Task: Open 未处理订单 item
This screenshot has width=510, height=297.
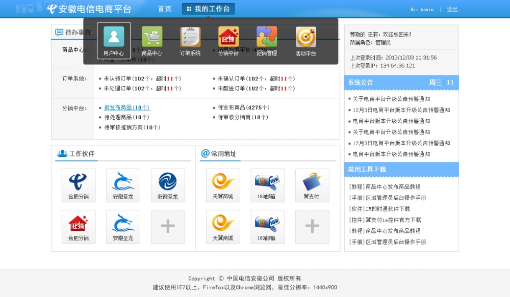Action: coord(142,88)
